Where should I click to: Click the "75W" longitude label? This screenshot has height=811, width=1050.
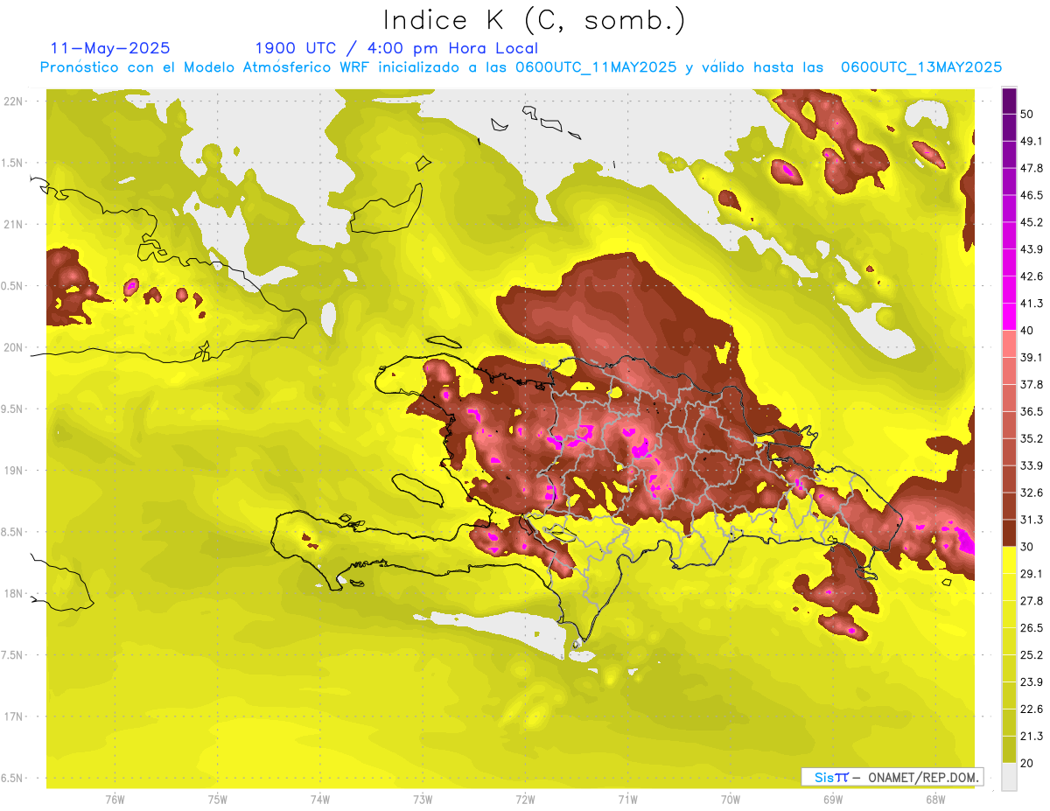(218, 800)
